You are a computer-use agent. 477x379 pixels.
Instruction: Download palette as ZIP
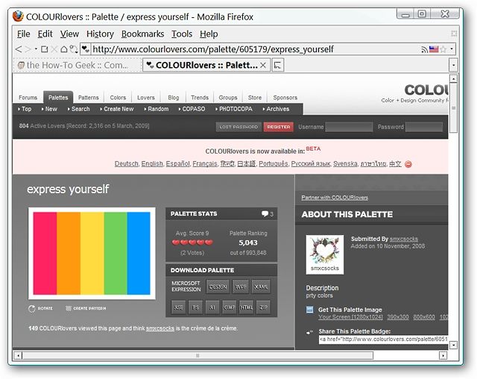(x=263, y=307)
